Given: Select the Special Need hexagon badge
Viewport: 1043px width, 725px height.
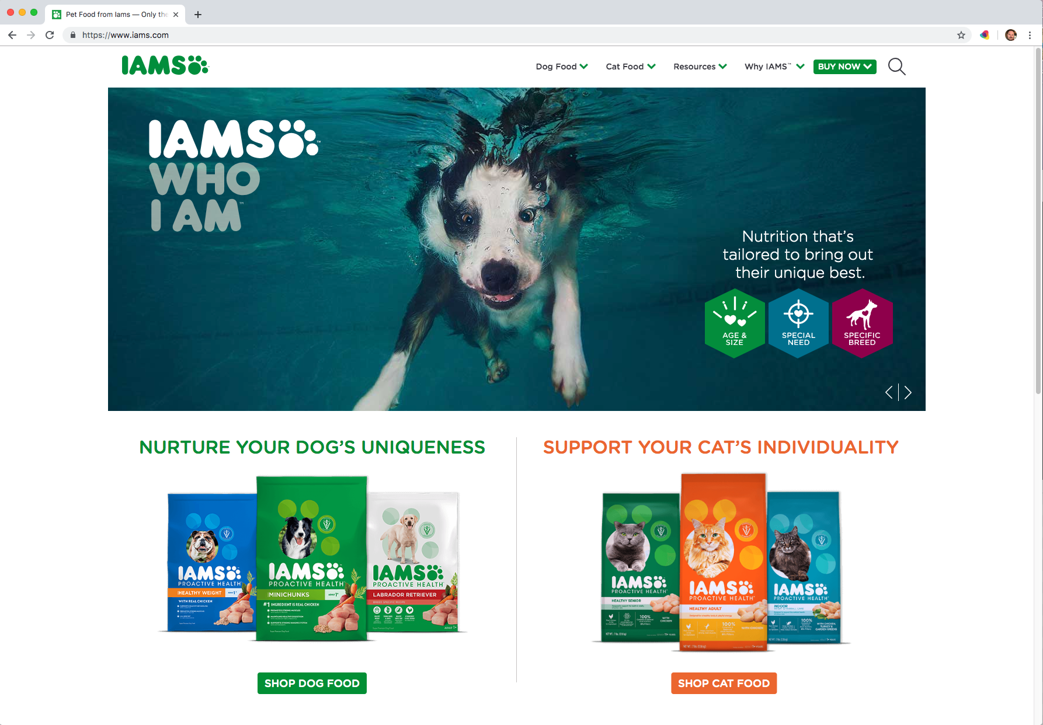Looking at the screenshot, I should 798,323.
